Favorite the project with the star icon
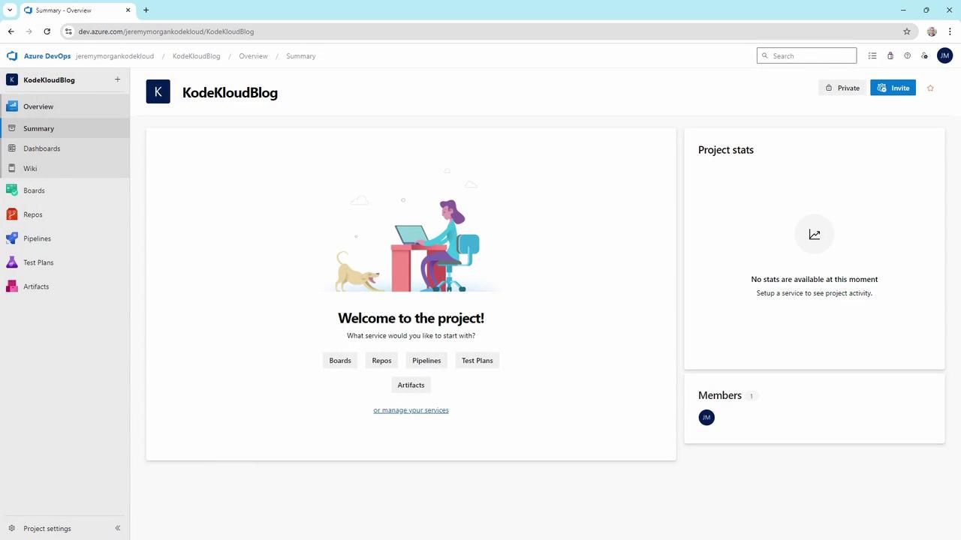The height and width of the screenshot is (540, 961). pos(930,88)
